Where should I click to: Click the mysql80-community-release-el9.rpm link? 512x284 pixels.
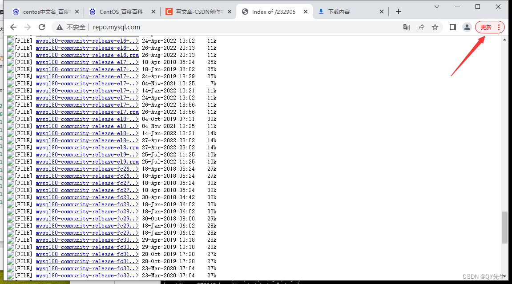(87, 161)
